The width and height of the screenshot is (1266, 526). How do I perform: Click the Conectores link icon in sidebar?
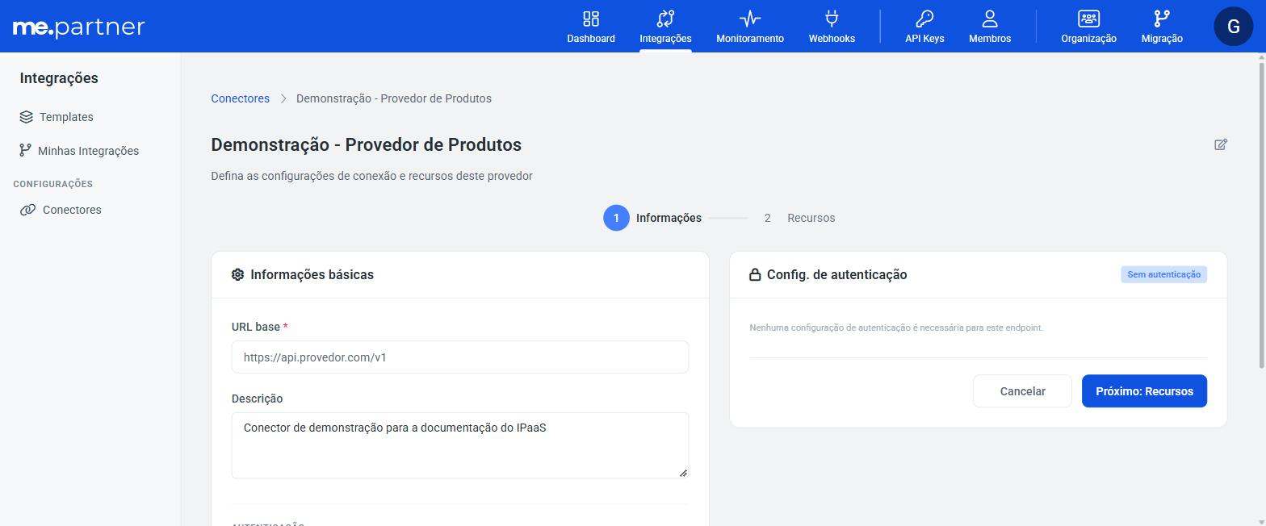(27, 210)
